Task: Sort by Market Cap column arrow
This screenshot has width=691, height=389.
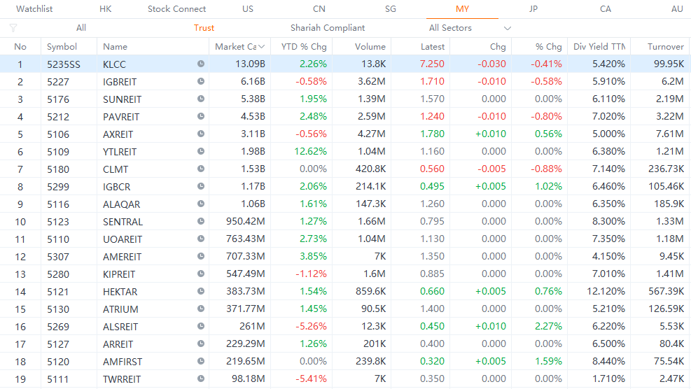Action: 262,47
